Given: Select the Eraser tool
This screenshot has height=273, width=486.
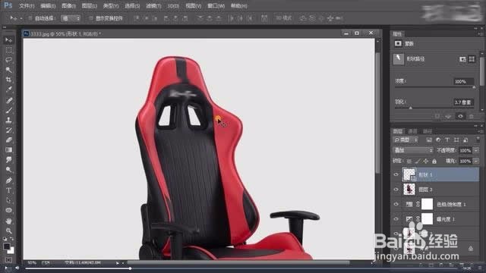Looking at the screenshot, I should click(x=8, y=140).
